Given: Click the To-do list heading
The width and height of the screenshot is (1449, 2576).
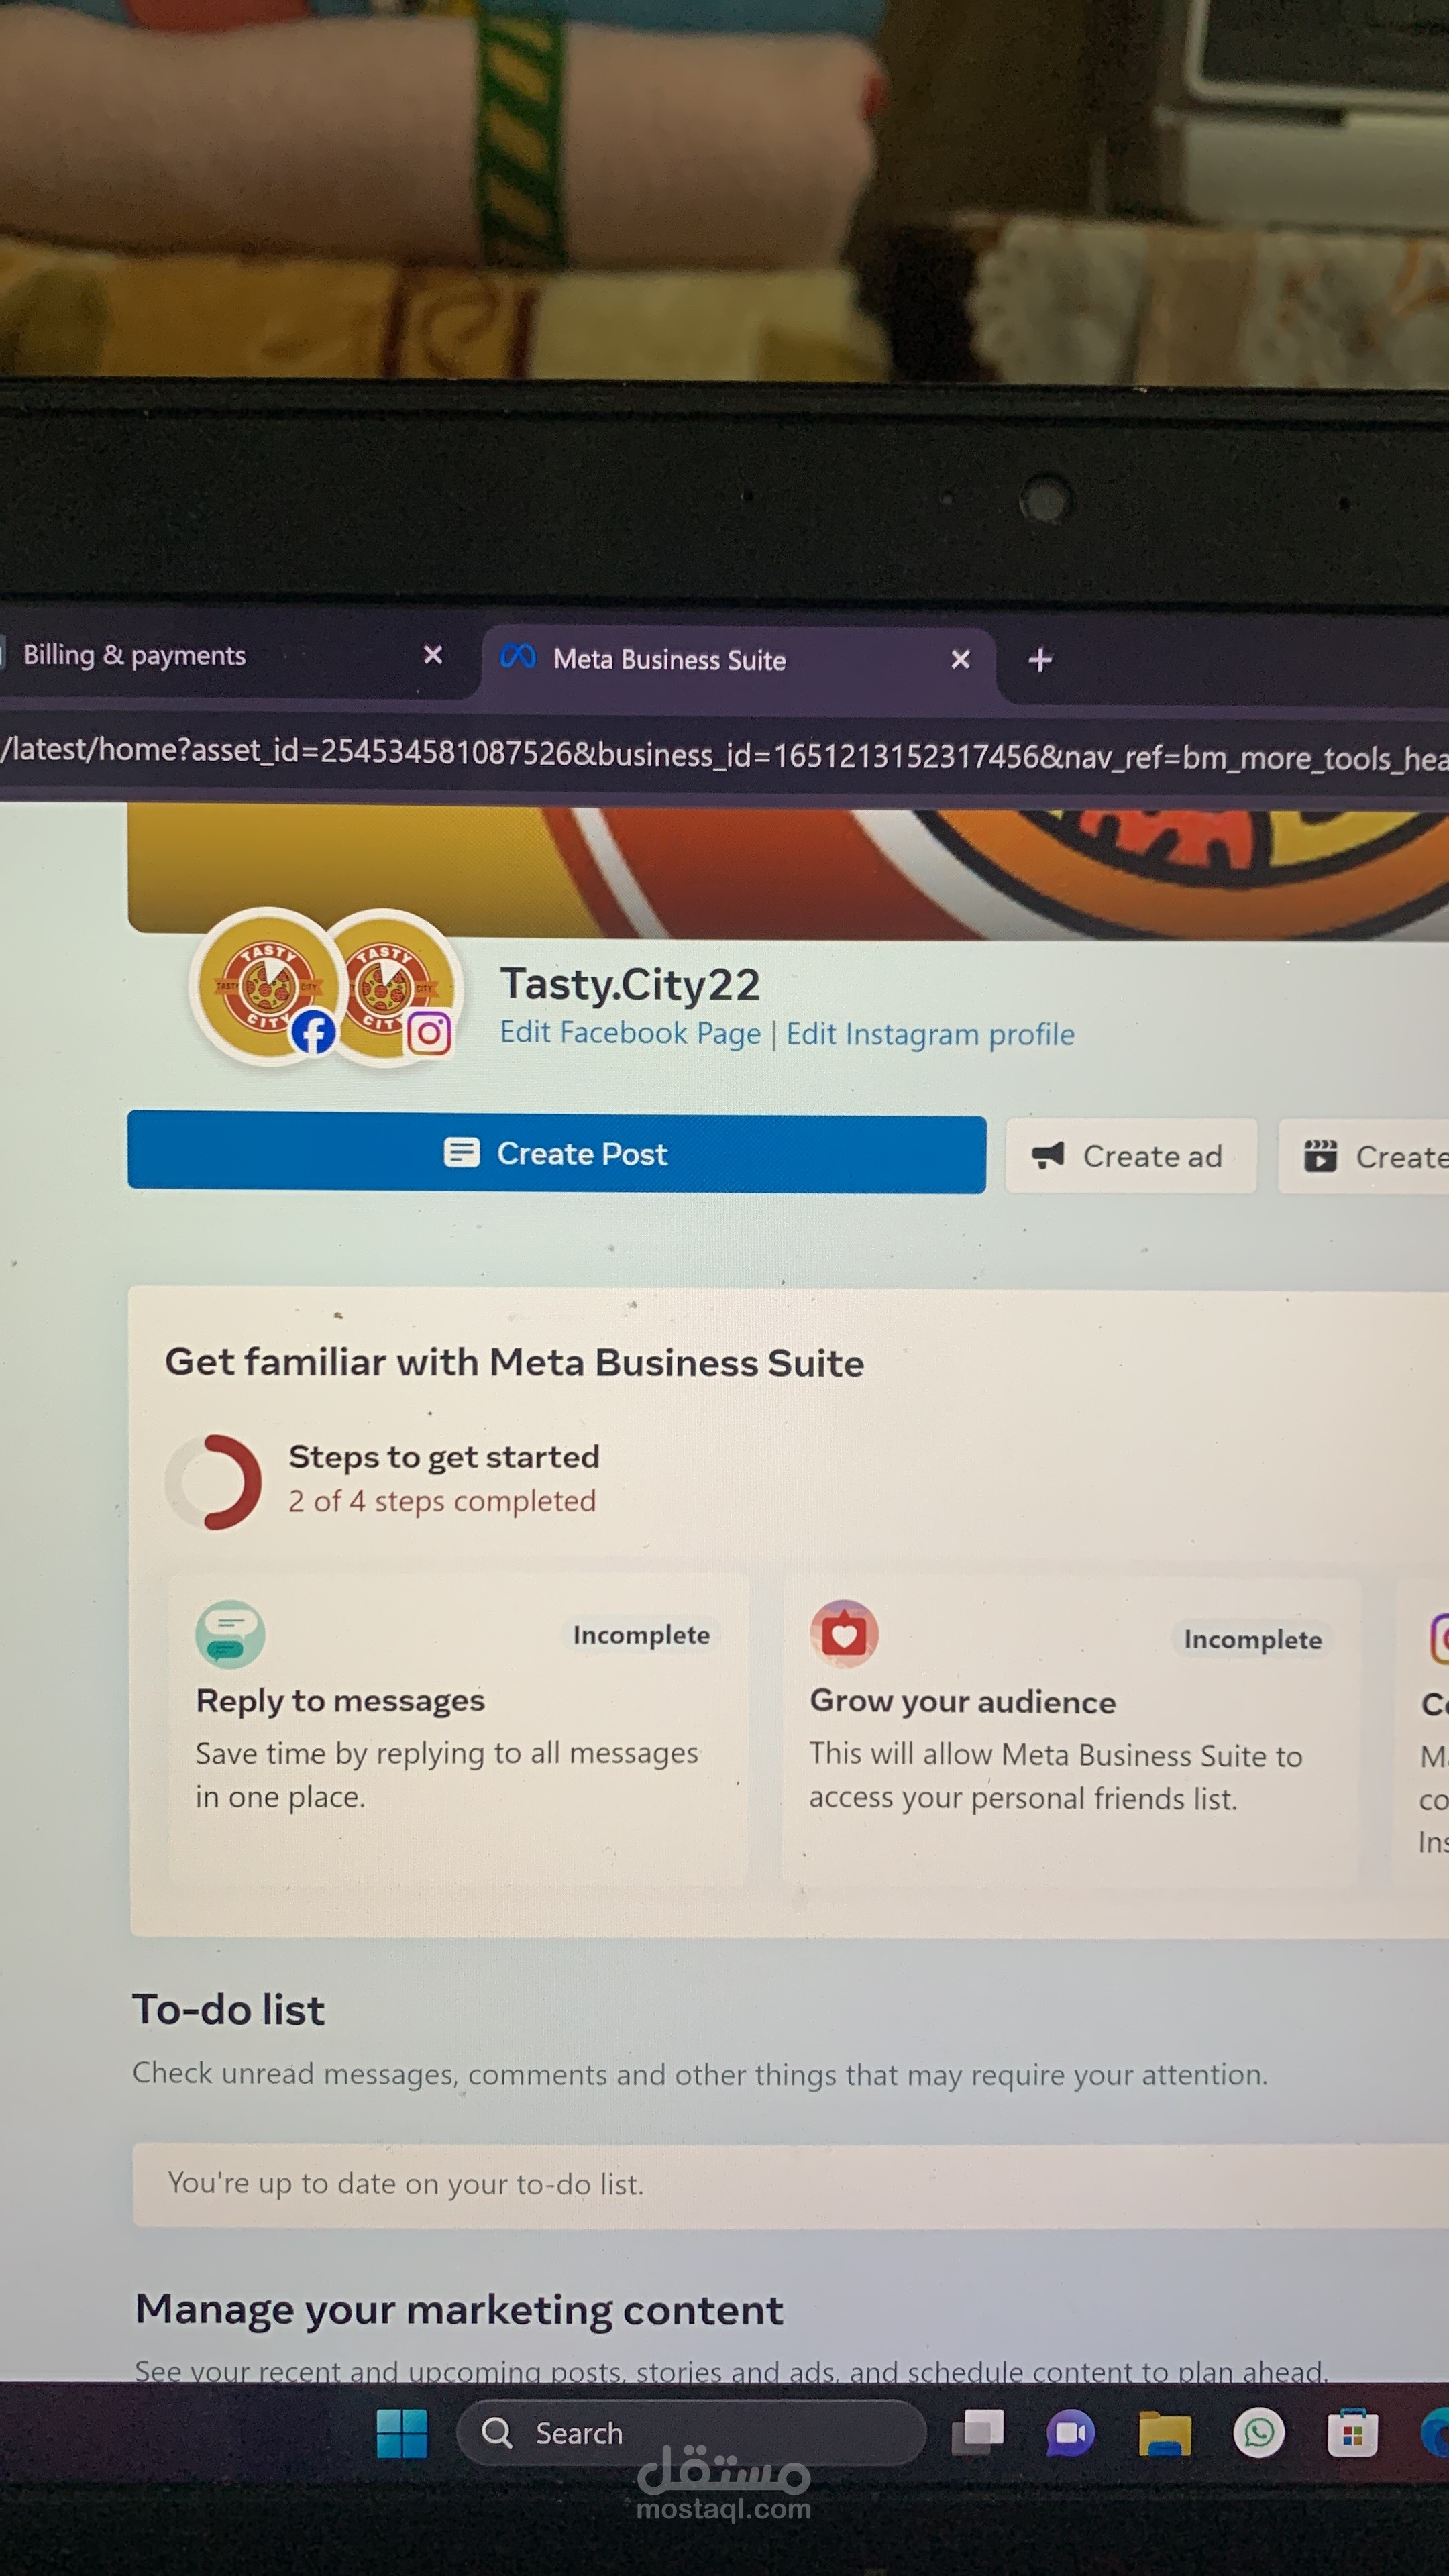Looking at the screenshot, I should coord(229,2009).
